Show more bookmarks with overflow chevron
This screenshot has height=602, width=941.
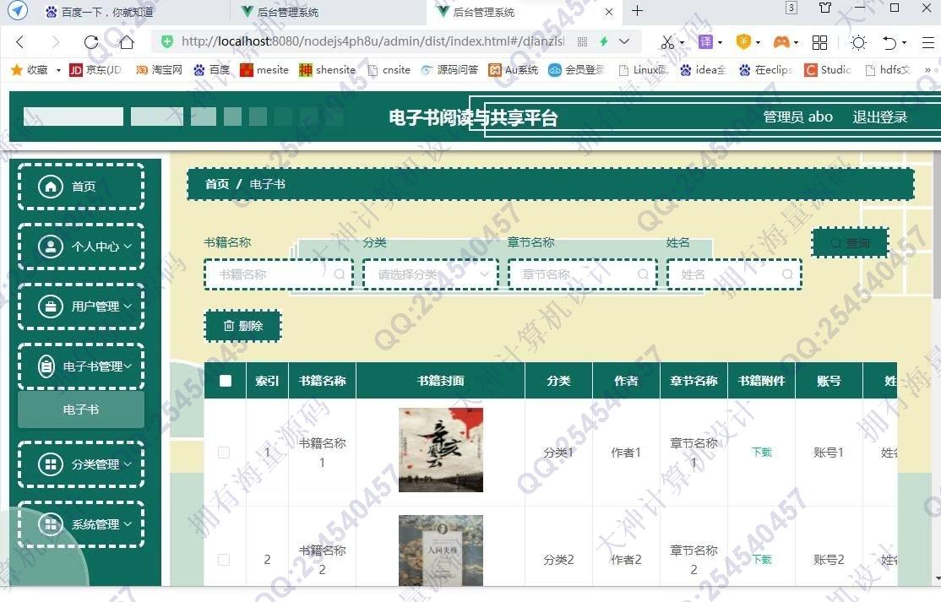(x=927, y=70)
